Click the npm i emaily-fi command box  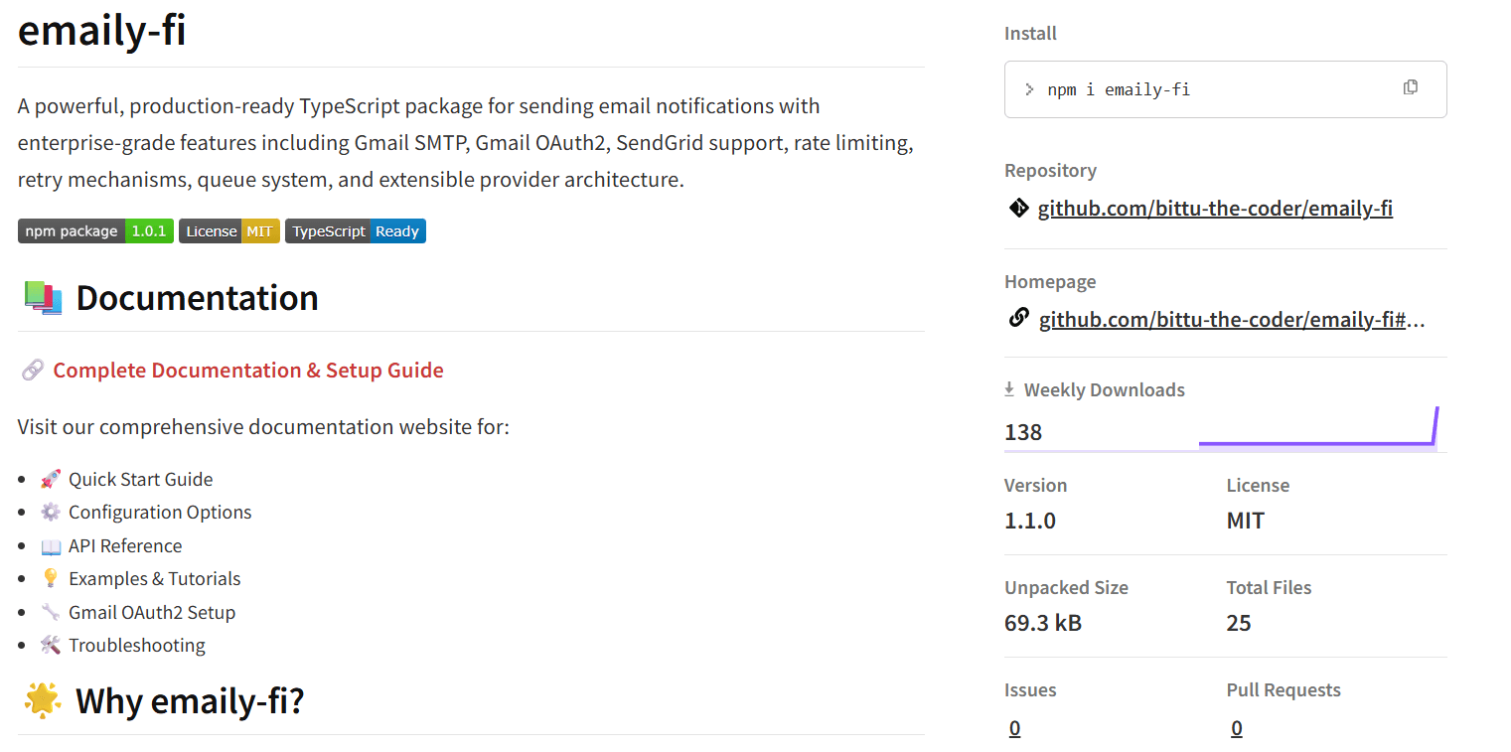click(1192, 89)
